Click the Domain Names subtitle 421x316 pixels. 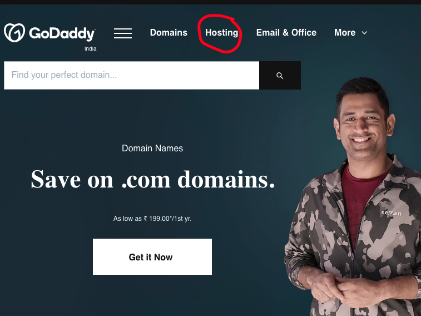(x=152, y=148)
